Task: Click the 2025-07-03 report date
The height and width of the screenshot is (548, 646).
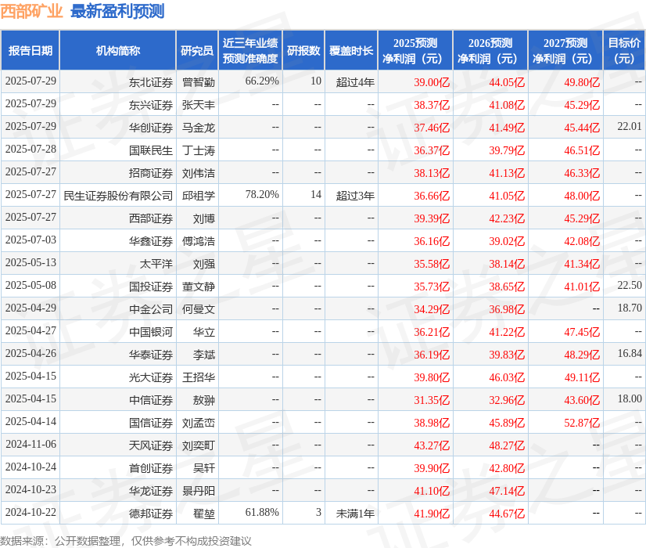Action: [31, 240]
